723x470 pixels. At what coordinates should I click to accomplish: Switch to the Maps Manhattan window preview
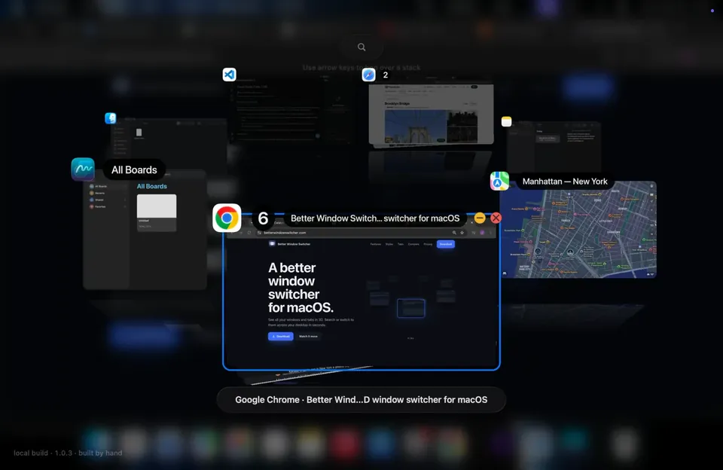[x=578, y=230]
